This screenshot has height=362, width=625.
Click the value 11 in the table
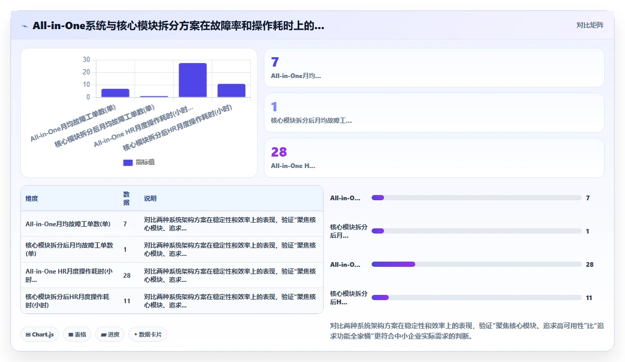tap(127, 301)
